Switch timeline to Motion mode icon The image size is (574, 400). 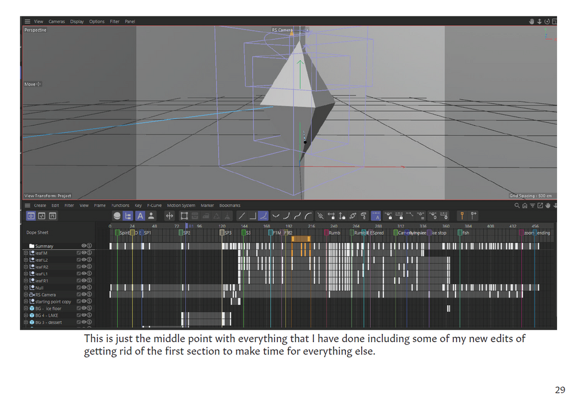pyautogui.click(x=53, y=216)
